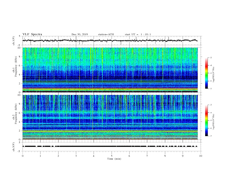Screen dimensions: 226x175
Task: Click the 'VLF Spectra' title text
Action: pyautogui.click(x=32, y=34)
